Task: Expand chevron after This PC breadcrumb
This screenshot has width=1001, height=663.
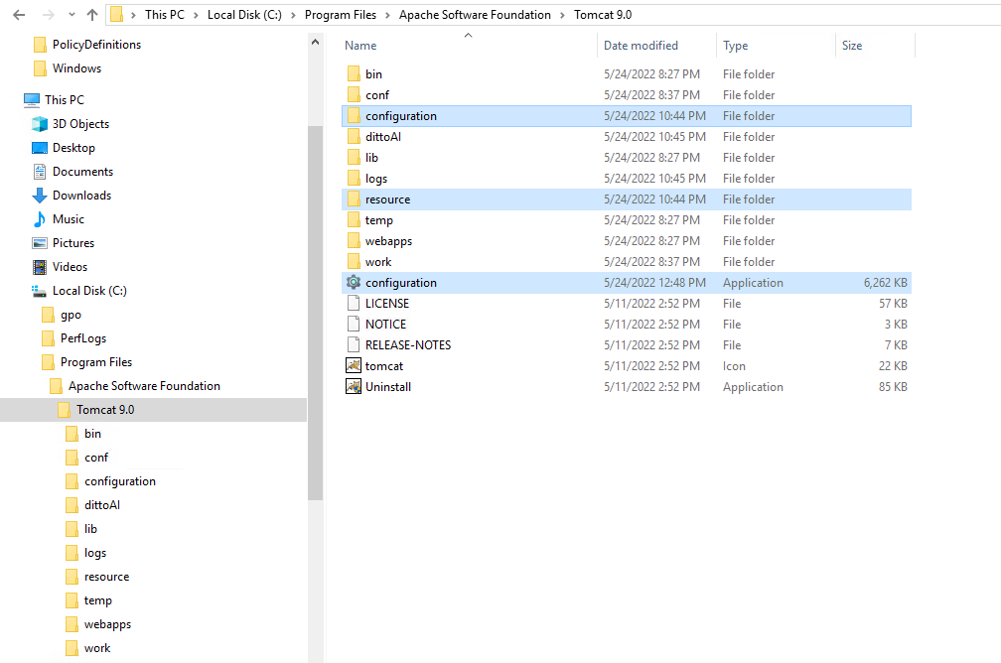Action: [196, 15]
